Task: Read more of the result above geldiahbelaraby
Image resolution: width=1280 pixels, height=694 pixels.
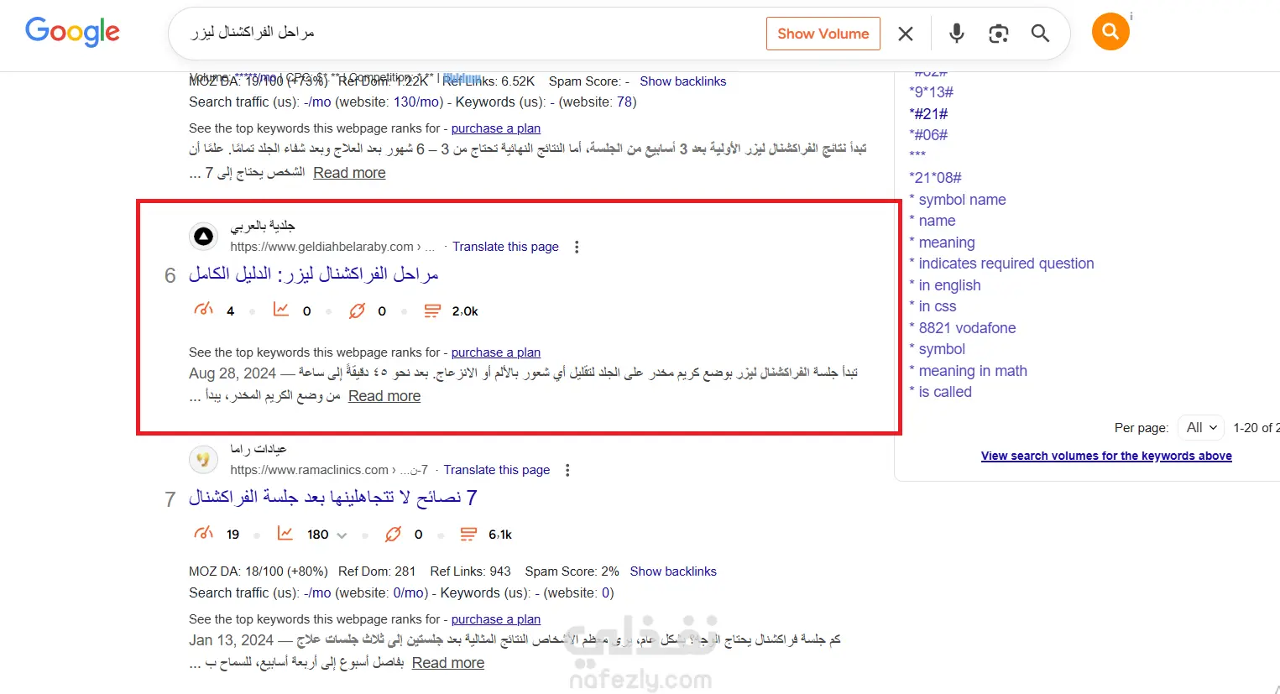Action: coord(349,173)
